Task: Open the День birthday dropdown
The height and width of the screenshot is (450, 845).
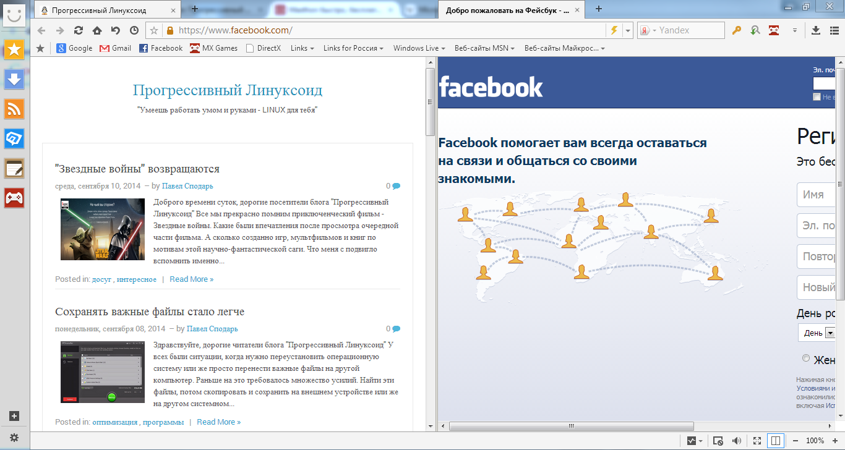Action: point(817,333)
